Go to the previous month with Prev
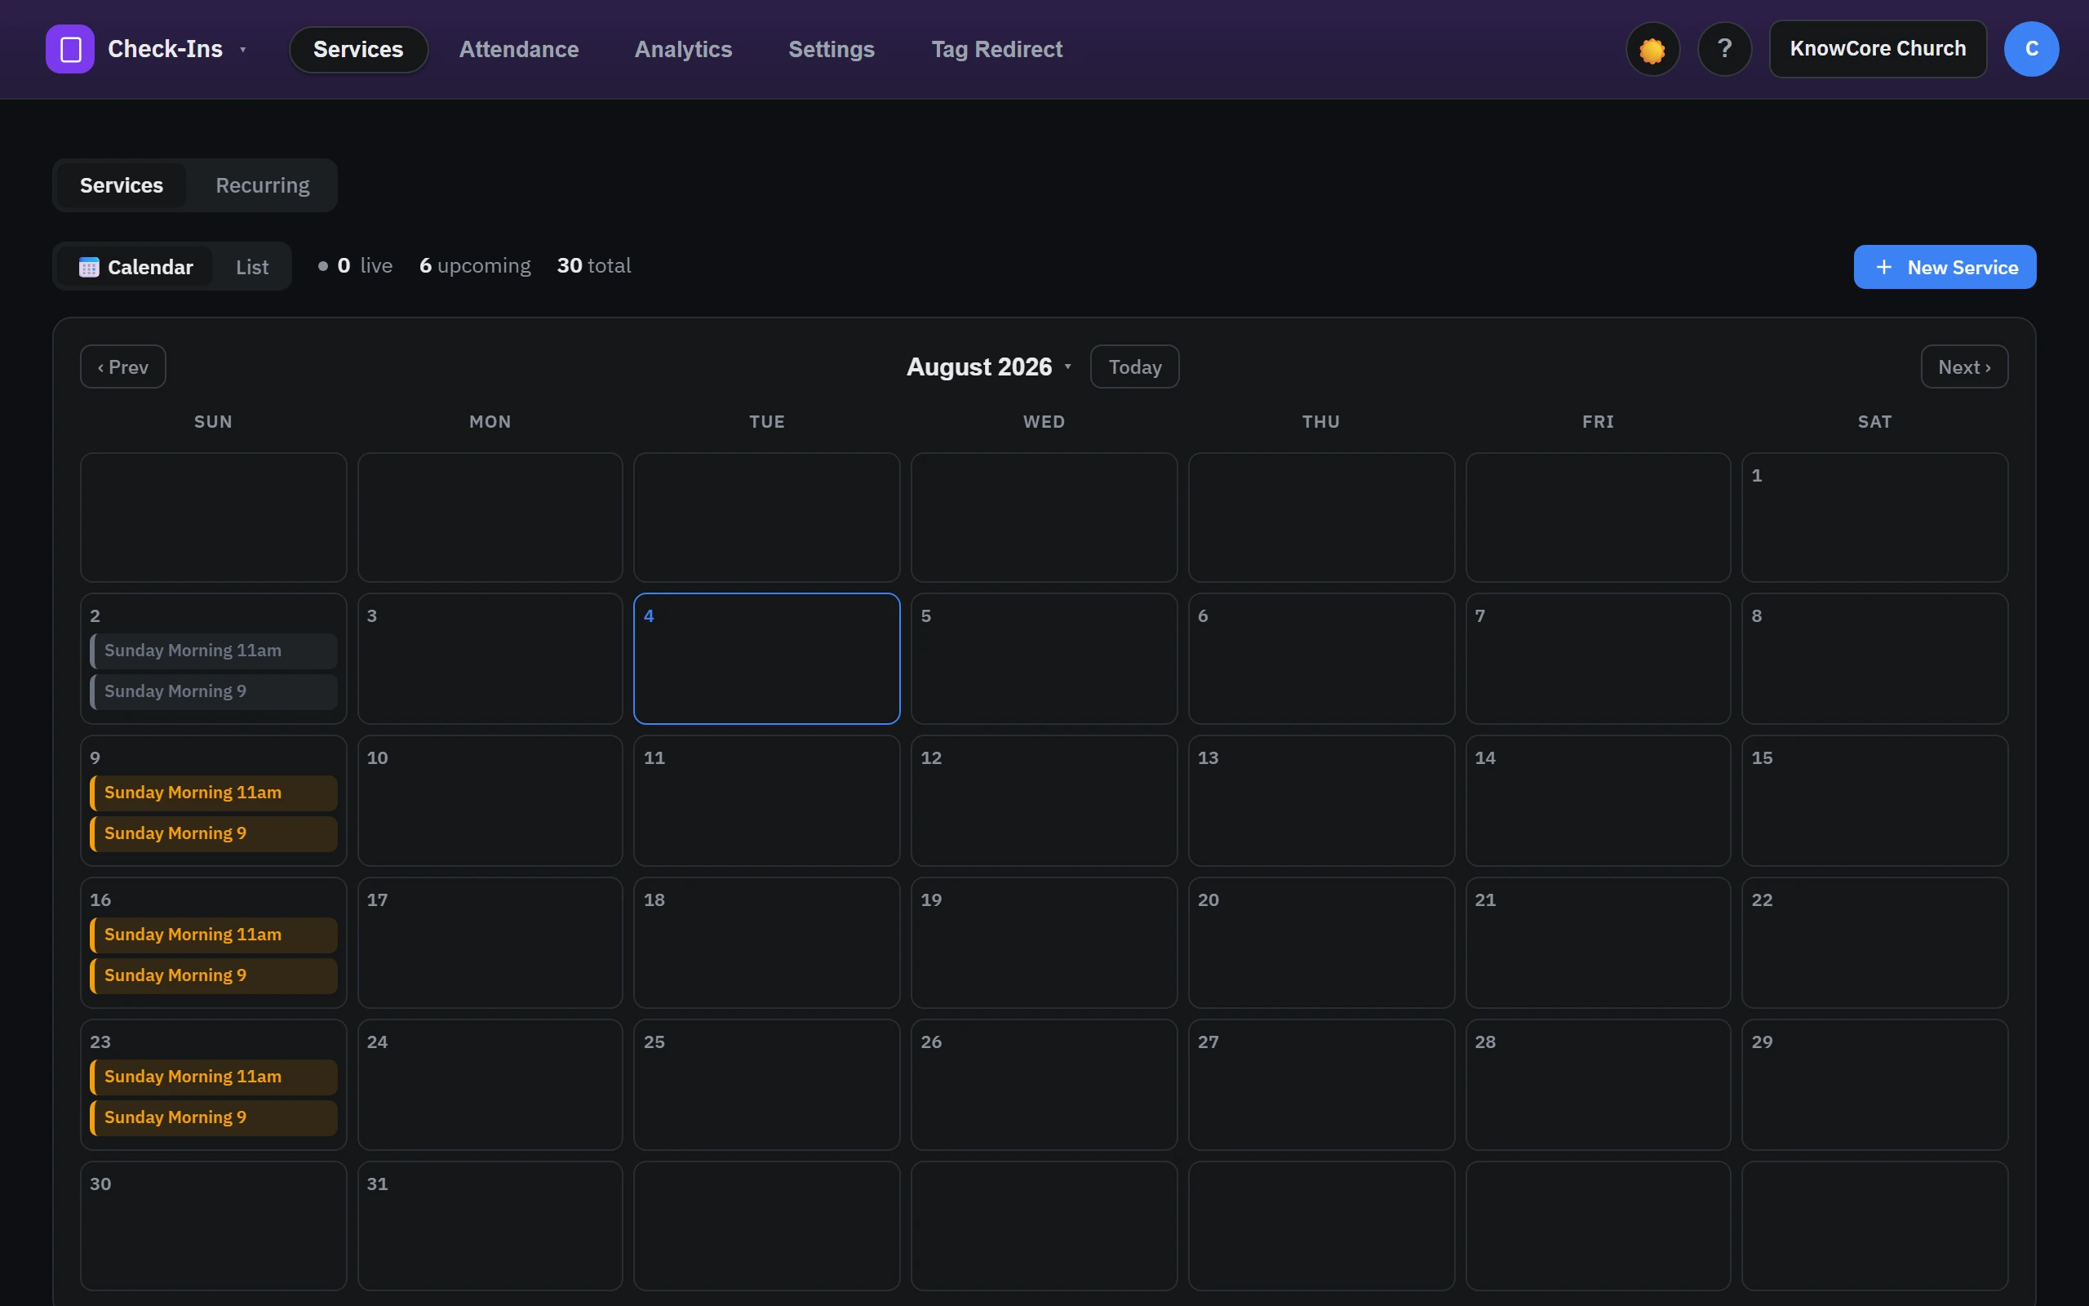Screen dimensions: 2089x1306 pyautogui.click(x=122, y=367)
